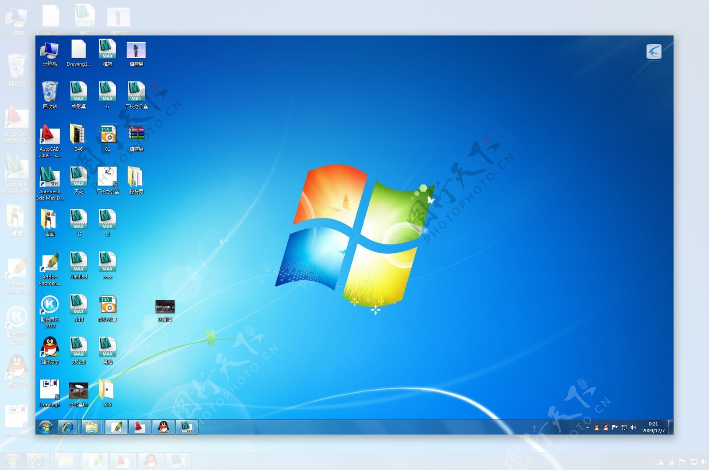This screenshot has height=470, width=709.
Task: Open the 模特男 folder
Action: [136, 180]
